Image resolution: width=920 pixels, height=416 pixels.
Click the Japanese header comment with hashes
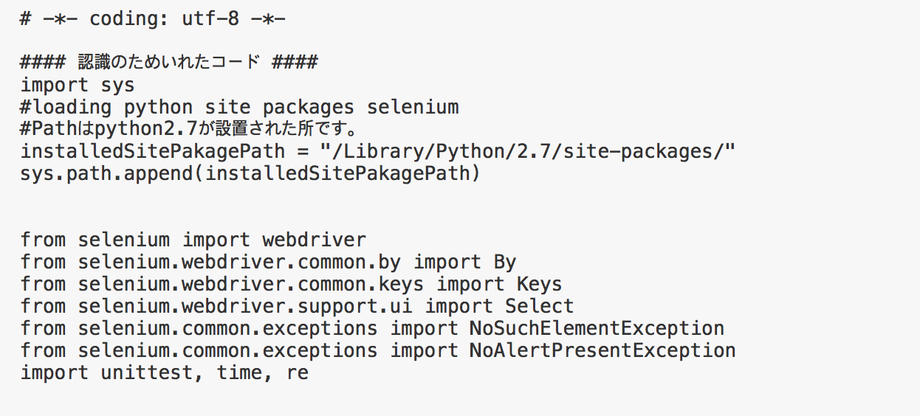[x=169, y=63]
